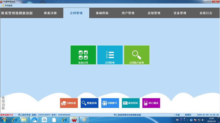Switch to the 称重过磅 tab
This screenshot has height=123, width=220.
[x=50, y=13]
